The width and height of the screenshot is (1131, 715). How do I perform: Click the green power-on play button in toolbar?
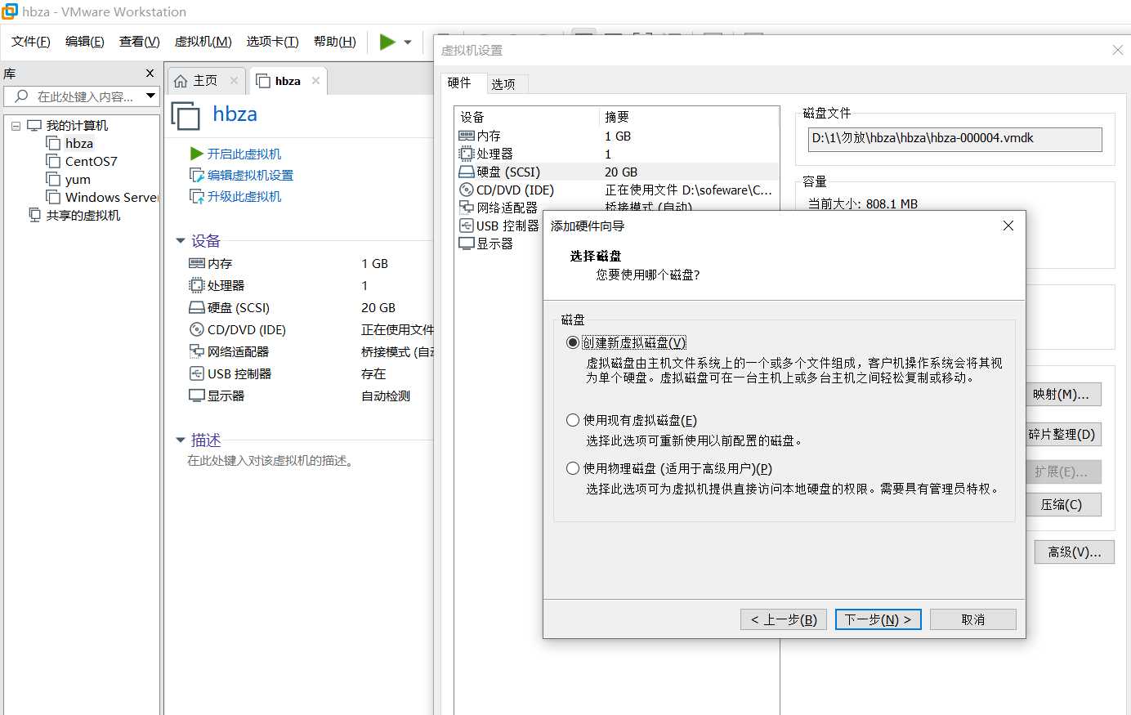387,42
